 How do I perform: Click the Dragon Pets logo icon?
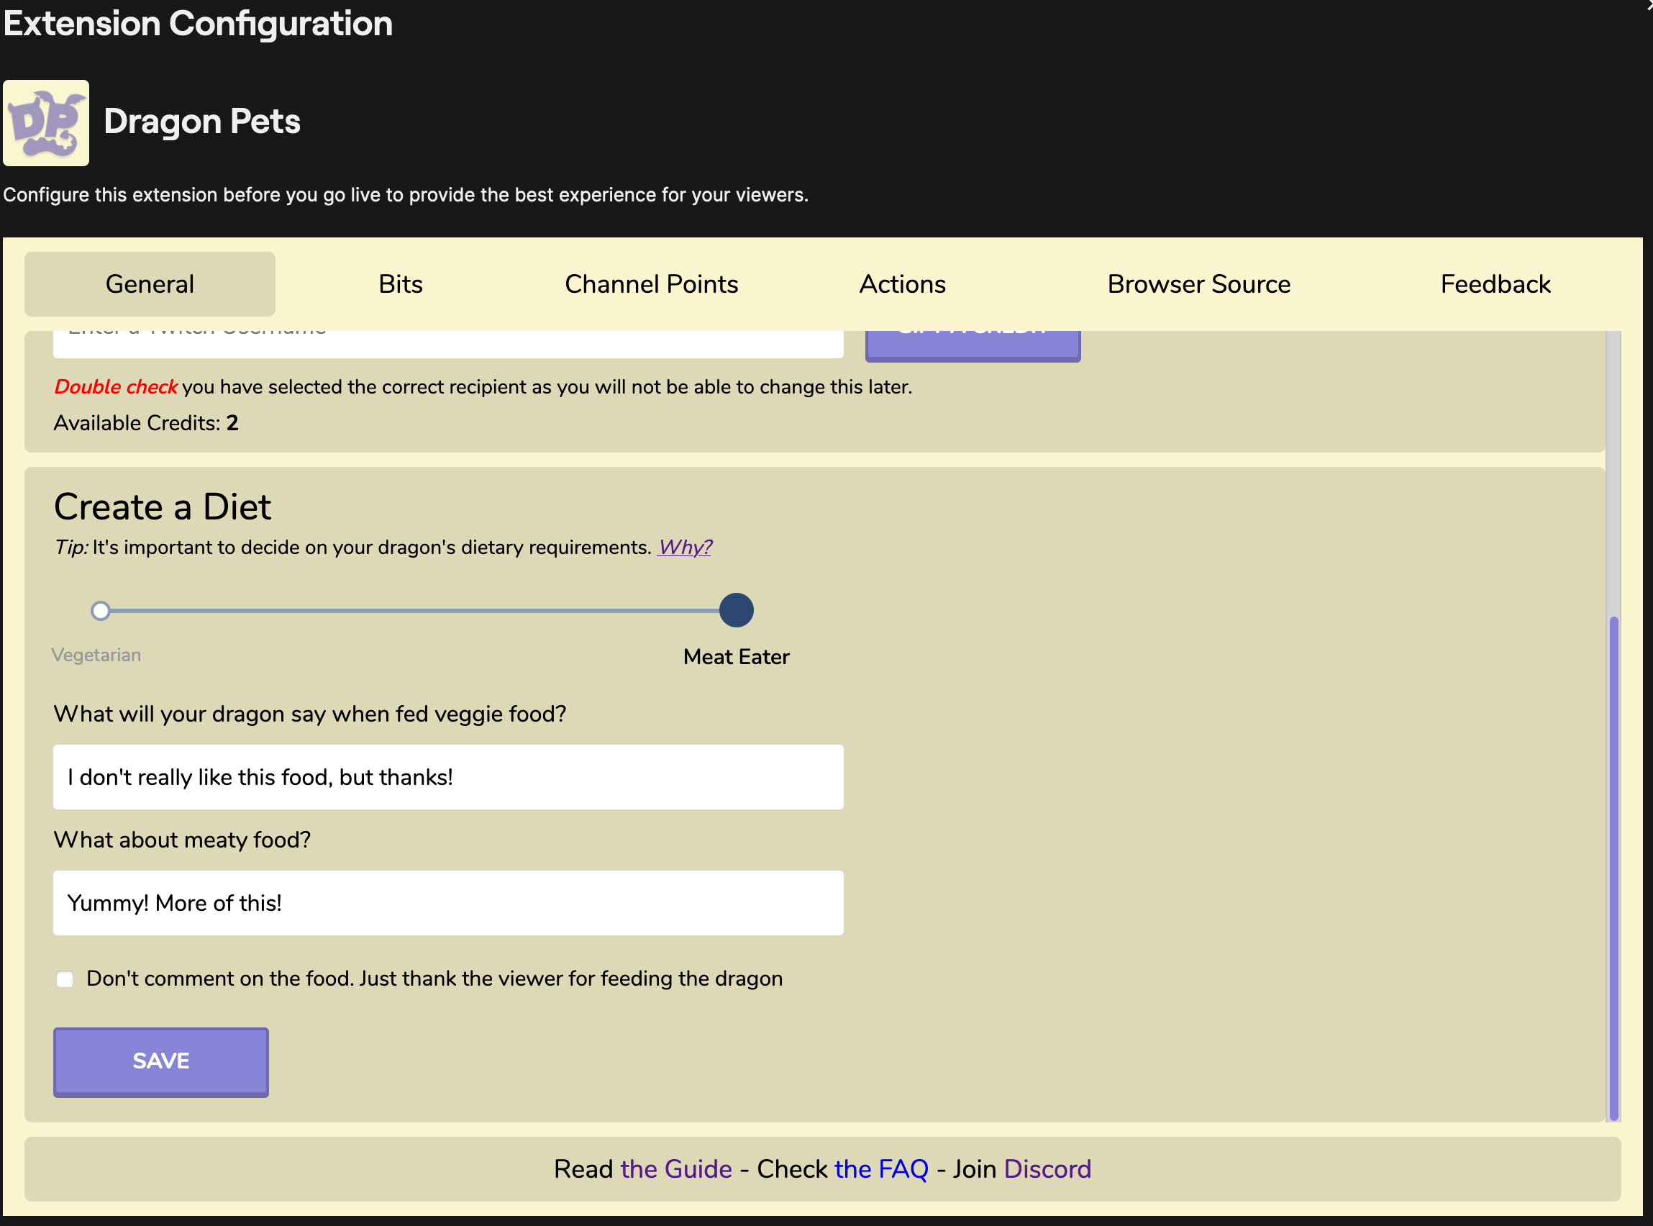[x=46, y=122]
